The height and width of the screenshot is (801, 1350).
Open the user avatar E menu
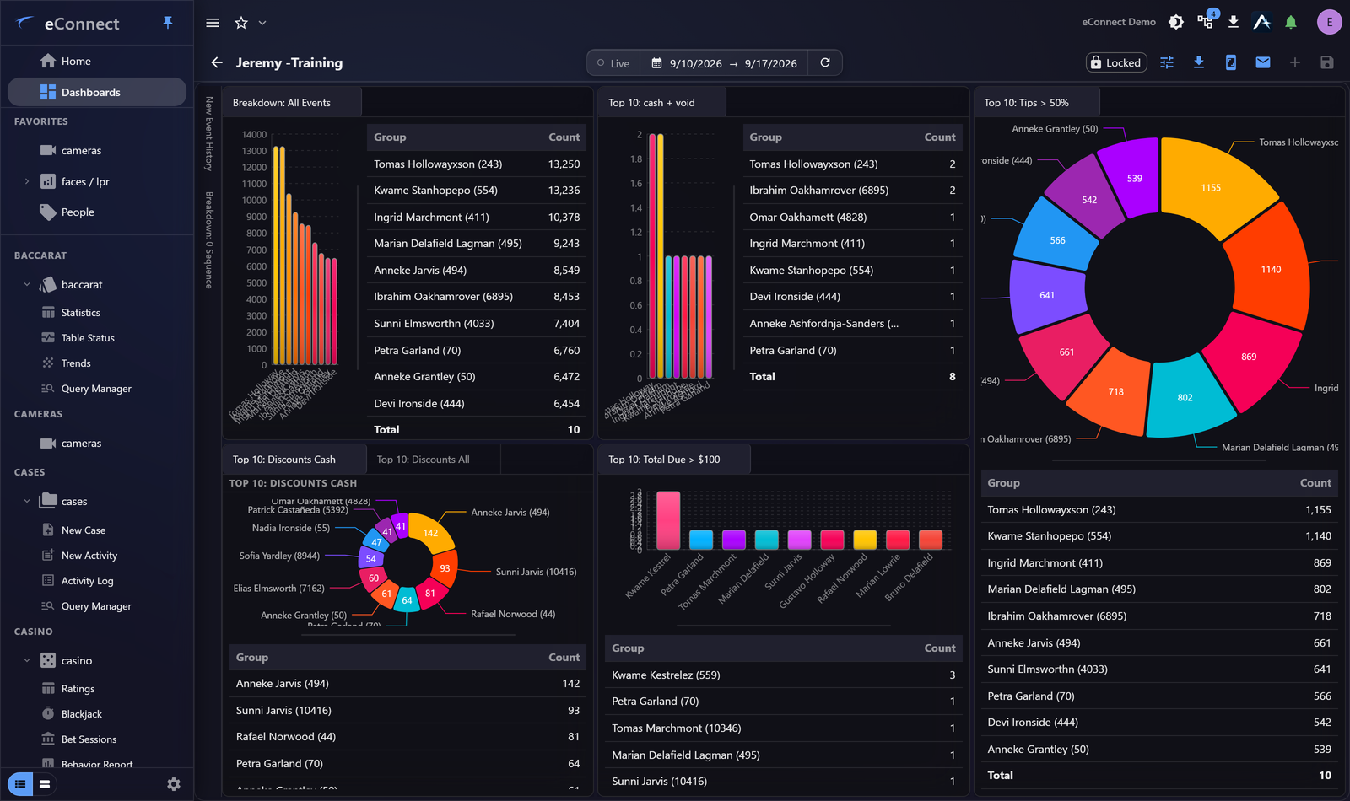1330,22
